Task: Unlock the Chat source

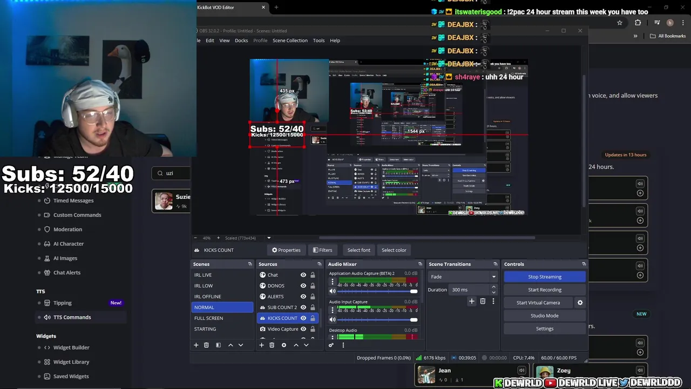Action: (313, 275)
